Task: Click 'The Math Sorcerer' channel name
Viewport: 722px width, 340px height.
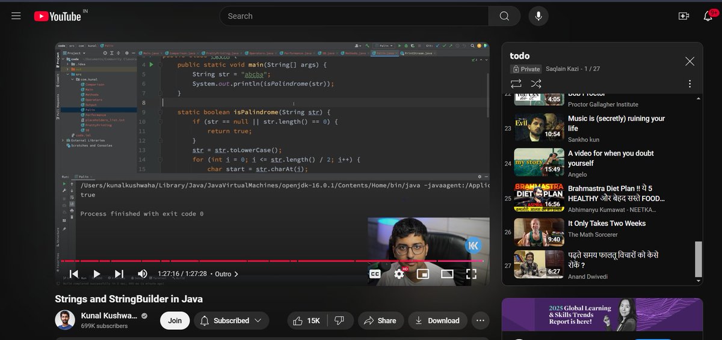Action: [594, 234]
